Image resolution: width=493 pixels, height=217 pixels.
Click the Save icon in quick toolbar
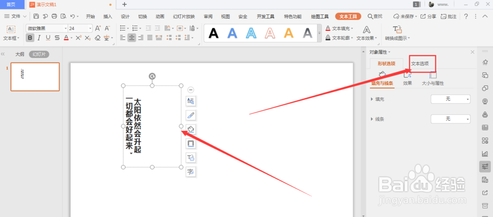pyautogui.click(x=36, y=16)
